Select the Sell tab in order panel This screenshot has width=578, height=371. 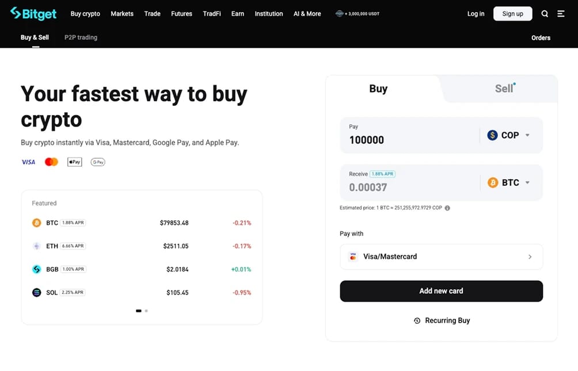point(504,89)
